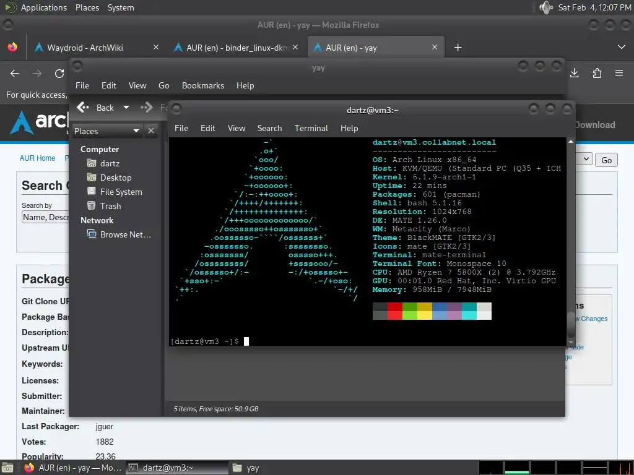Image resolution: width=634 pixels, height=475 pixels.
Task: Open Desktop in Places sidebar
Action: [x=110, y=178]
